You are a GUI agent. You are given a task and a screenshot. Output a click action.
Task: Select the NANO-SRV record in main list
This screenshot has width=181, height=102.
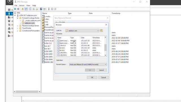tap(48, 62)
